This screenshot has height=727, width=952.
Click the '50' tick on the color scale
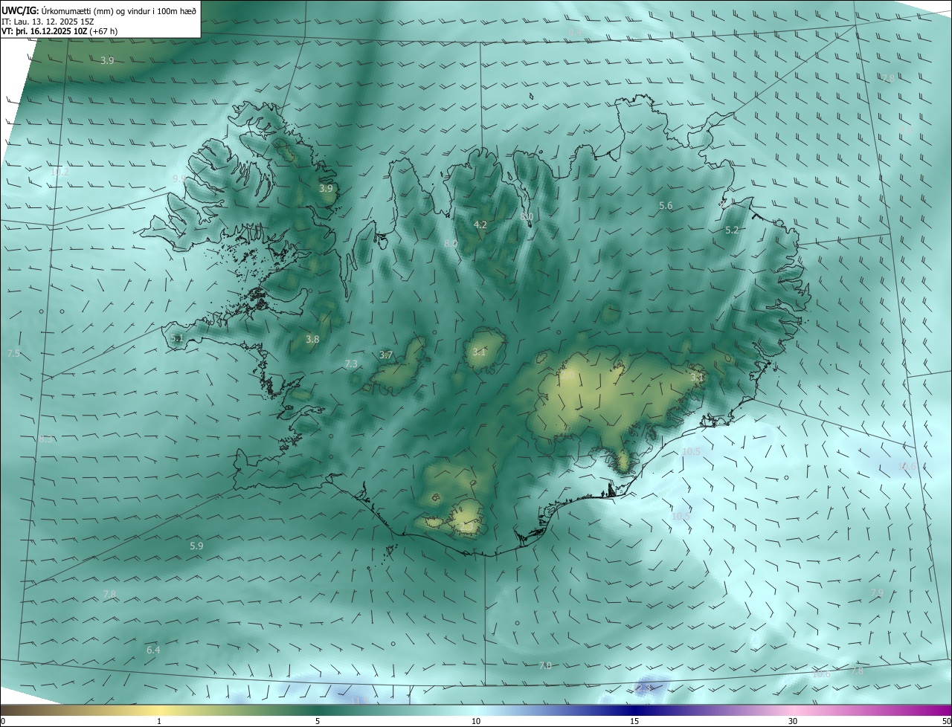pos(946,721)
